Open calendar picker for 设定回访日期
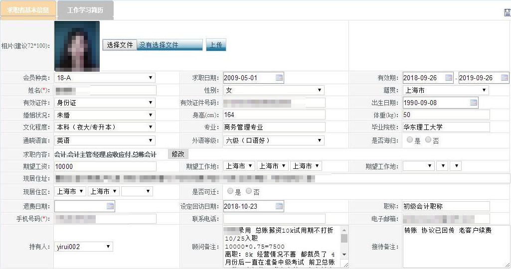Screen dimensions: 511x269 point(279,206)
